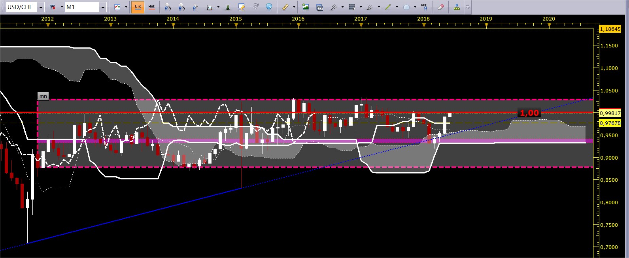
Task: Click the 2016 time axis marker
Action: pyautogui.click(x=298, y=19)
